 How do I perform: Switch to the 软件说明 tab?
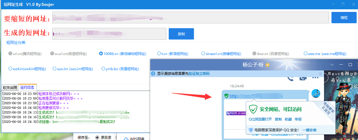tap(10, 88)
